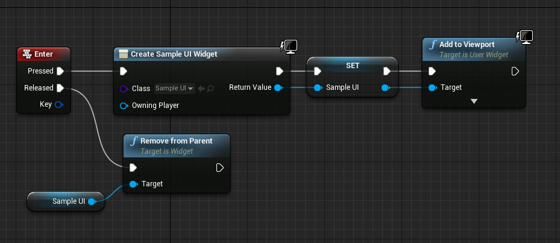Click the Sample UI variable getter output pin
The width and height of the screenshot is (560, 243).
(92, 201)
